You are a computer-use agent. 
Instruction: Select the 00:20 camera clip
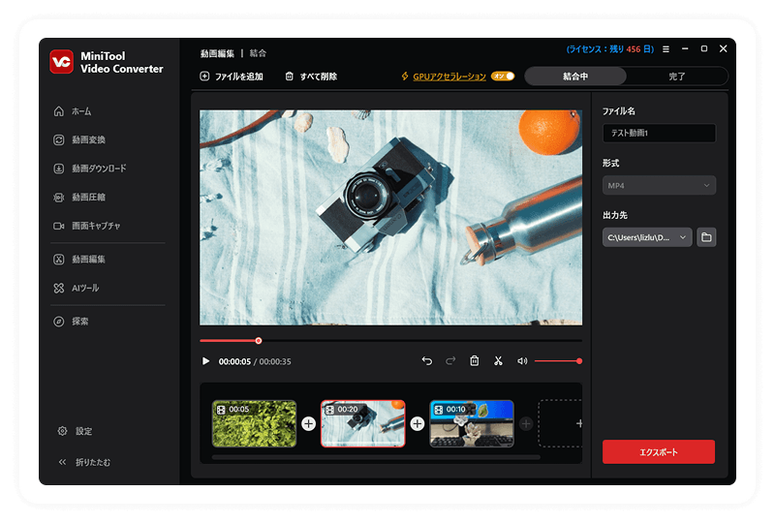[x=362, y=423]
